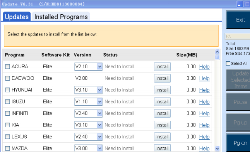Image resolution: width=250 pixels, height=167 pixels.
Task: Click the Pause button
Action: (x=238, y=102)
